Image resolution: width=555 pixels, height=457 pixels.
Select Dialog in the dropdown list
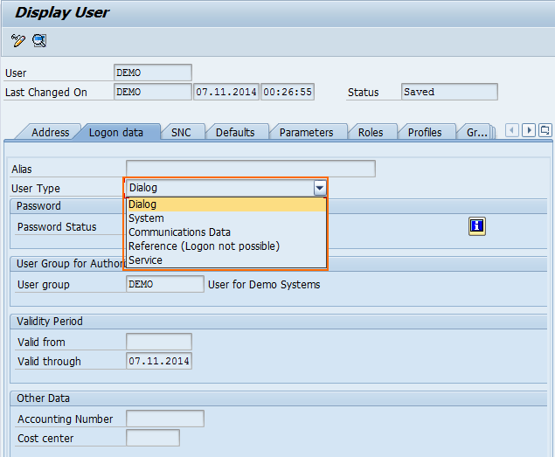(x=225, y=204)
